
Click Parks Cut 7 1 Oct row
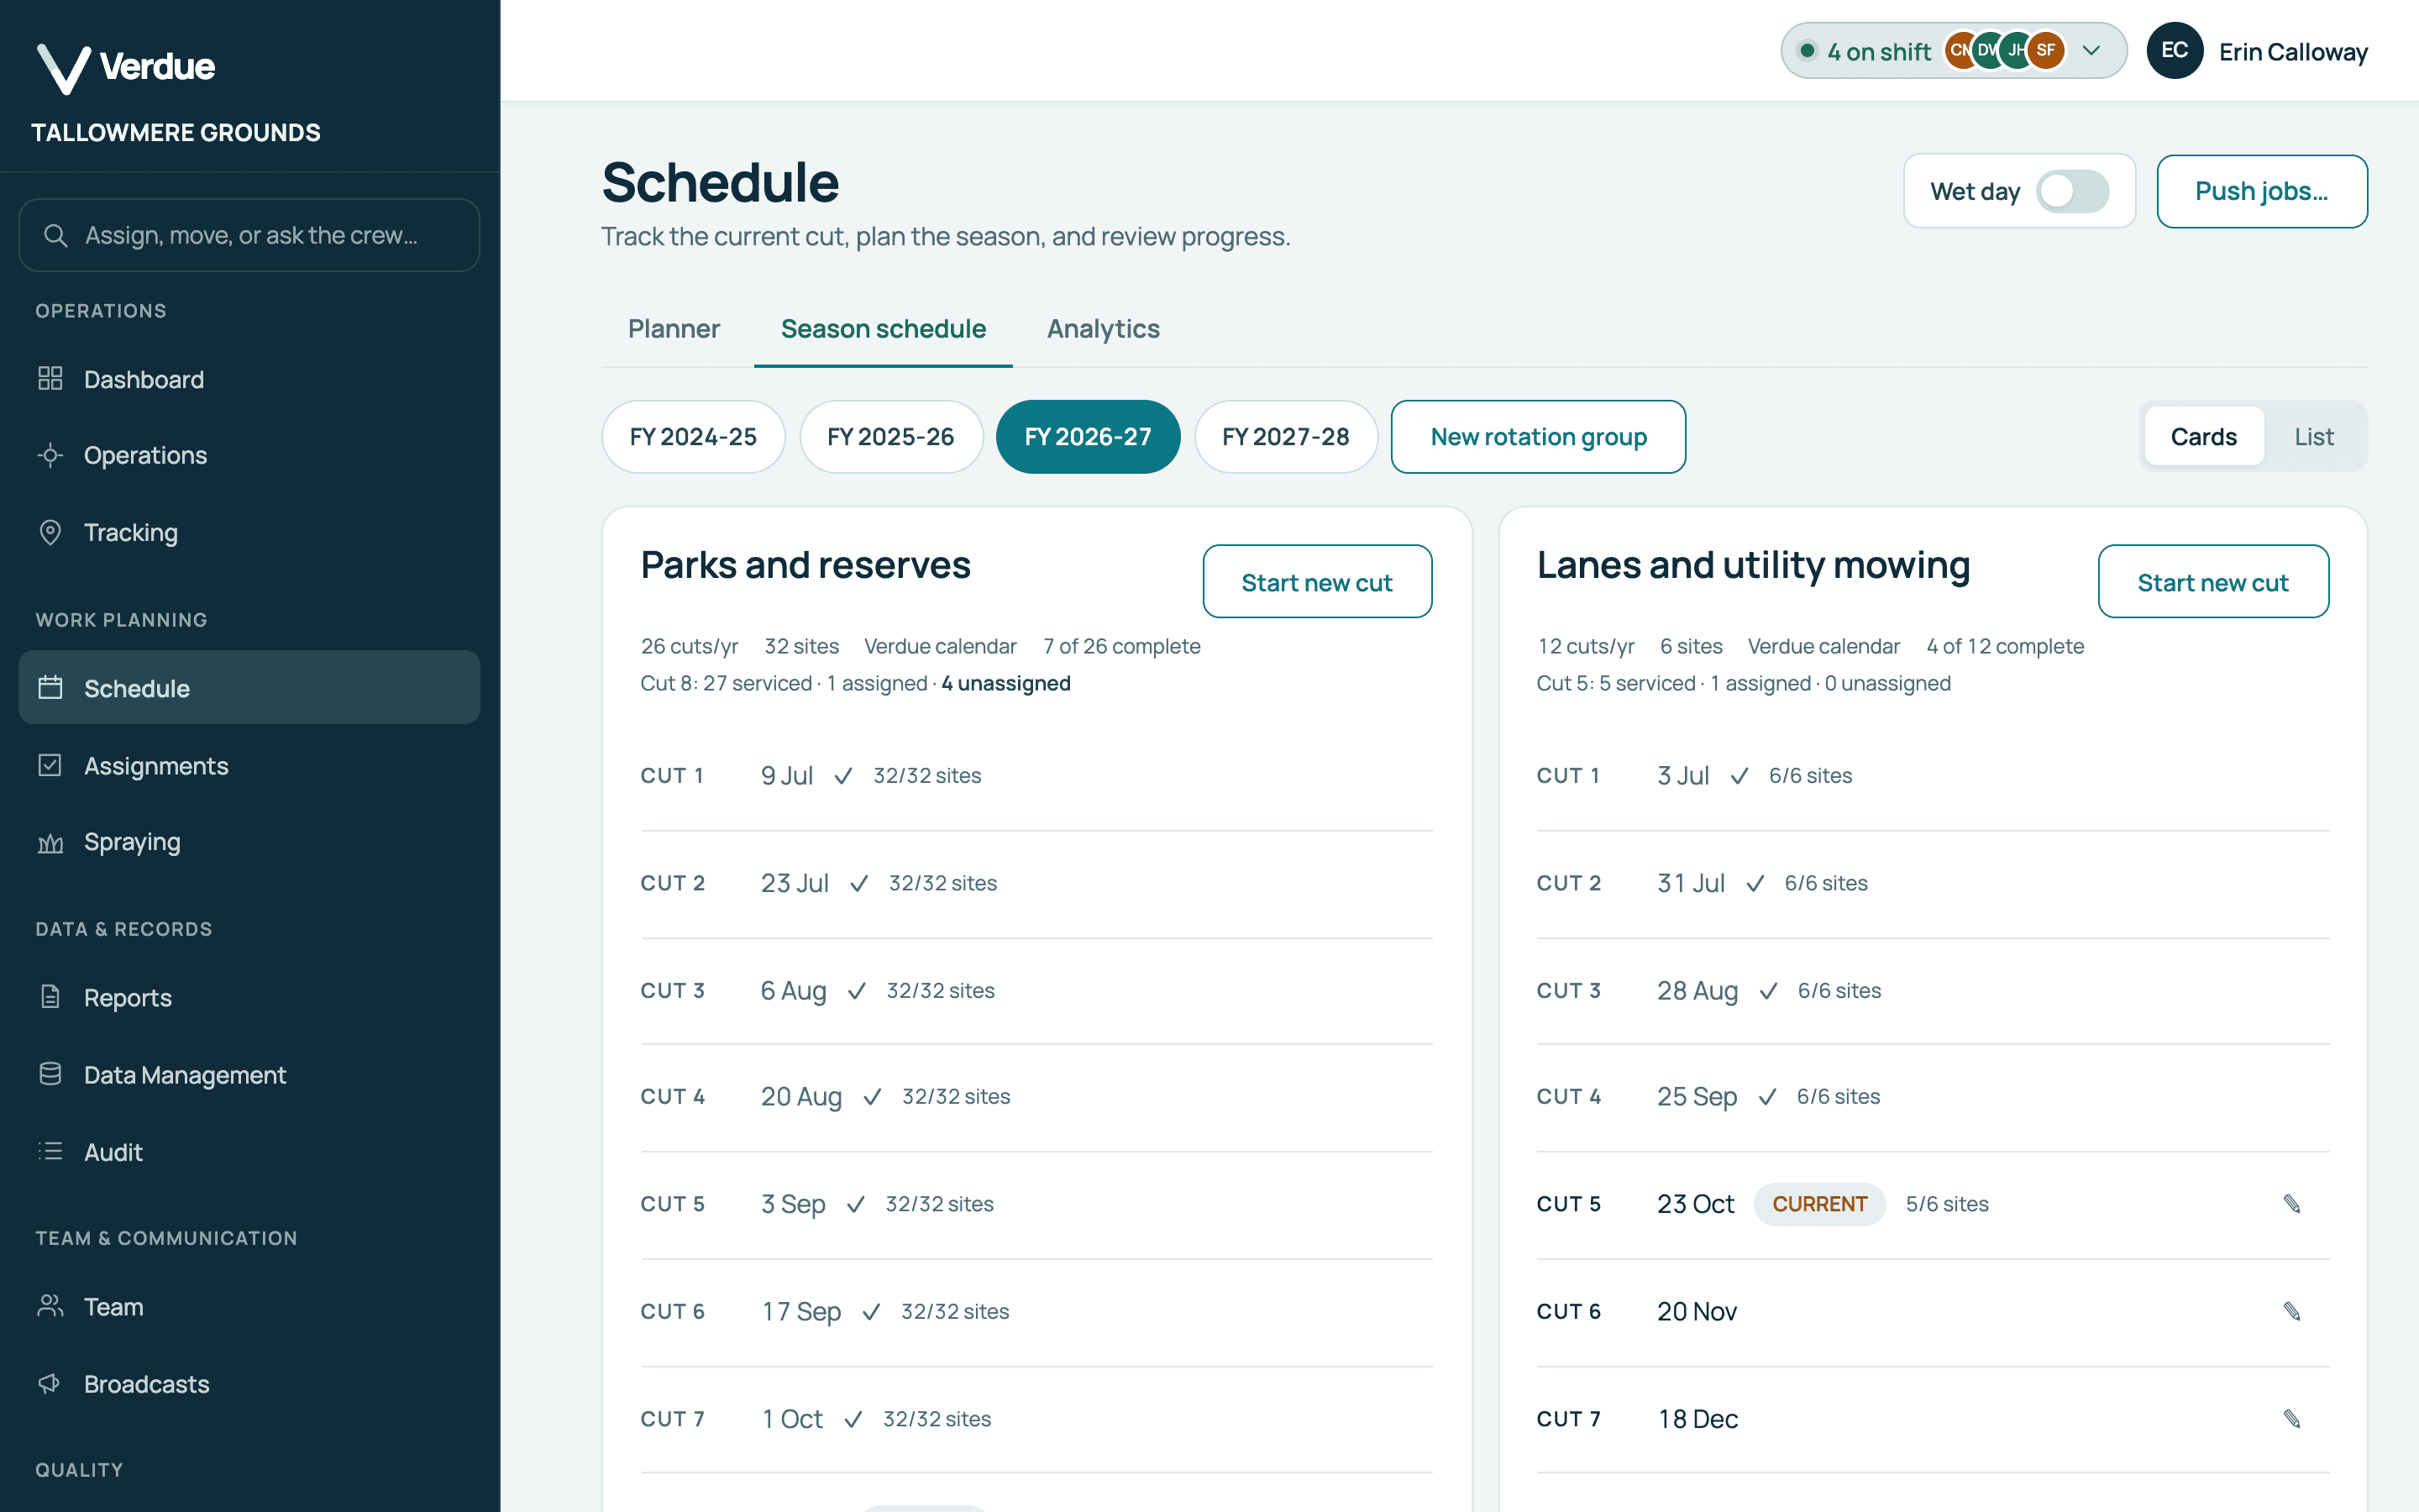(1036, 1419)
